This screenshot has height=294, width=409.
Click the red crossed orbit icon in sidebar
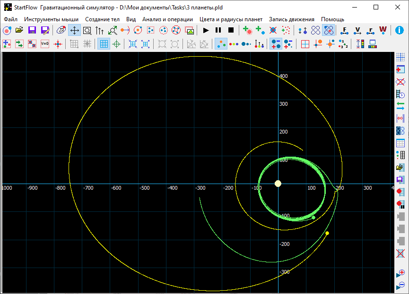coord(400,82)
